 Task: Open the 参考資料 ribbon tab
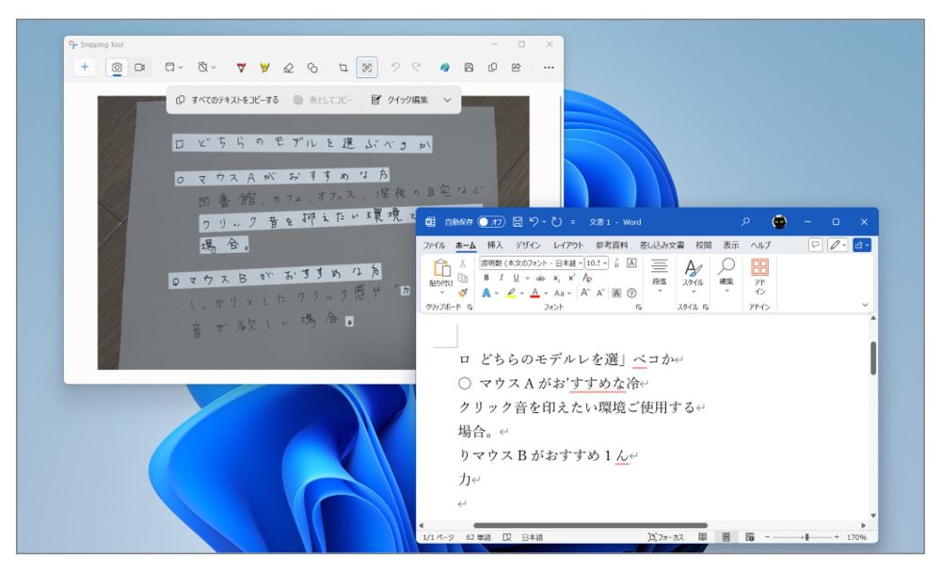pyautogui.click(x=612, y=246)
